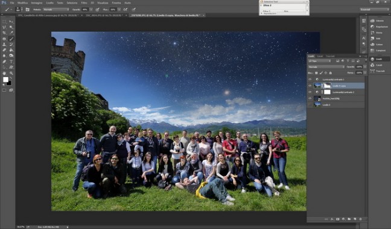Screen dimensions: 391x229
Task: Hide the Livello 0 copia layer
Action: pyautogui.click(x=310, y=86)
